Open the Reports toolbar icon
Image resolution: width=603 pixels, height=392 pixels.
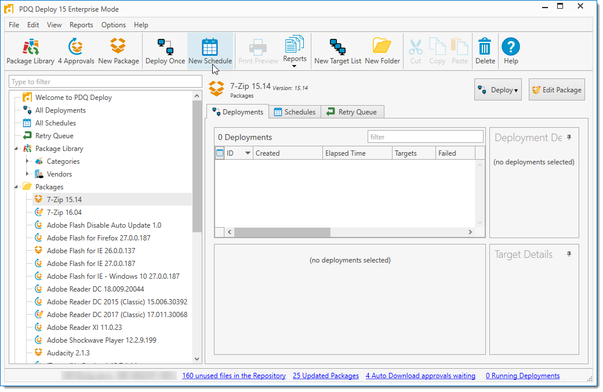[x=295, y=44]
